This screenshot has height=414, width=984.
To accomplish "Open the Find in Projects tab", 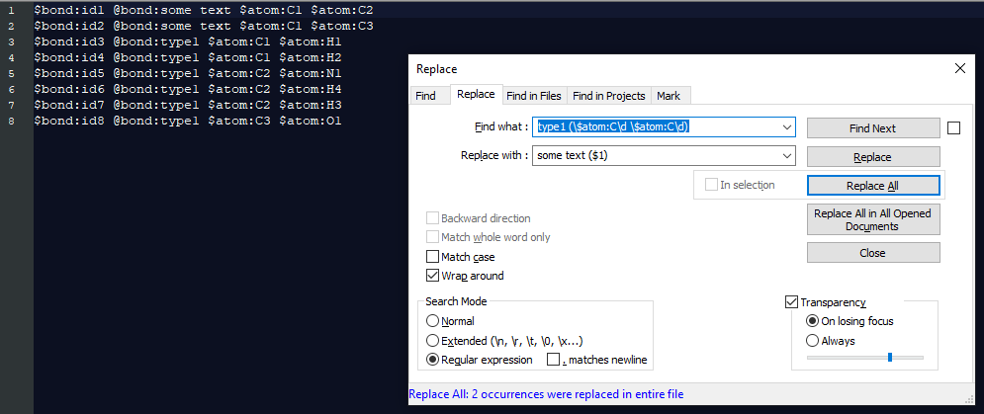I will click(609, 95).
